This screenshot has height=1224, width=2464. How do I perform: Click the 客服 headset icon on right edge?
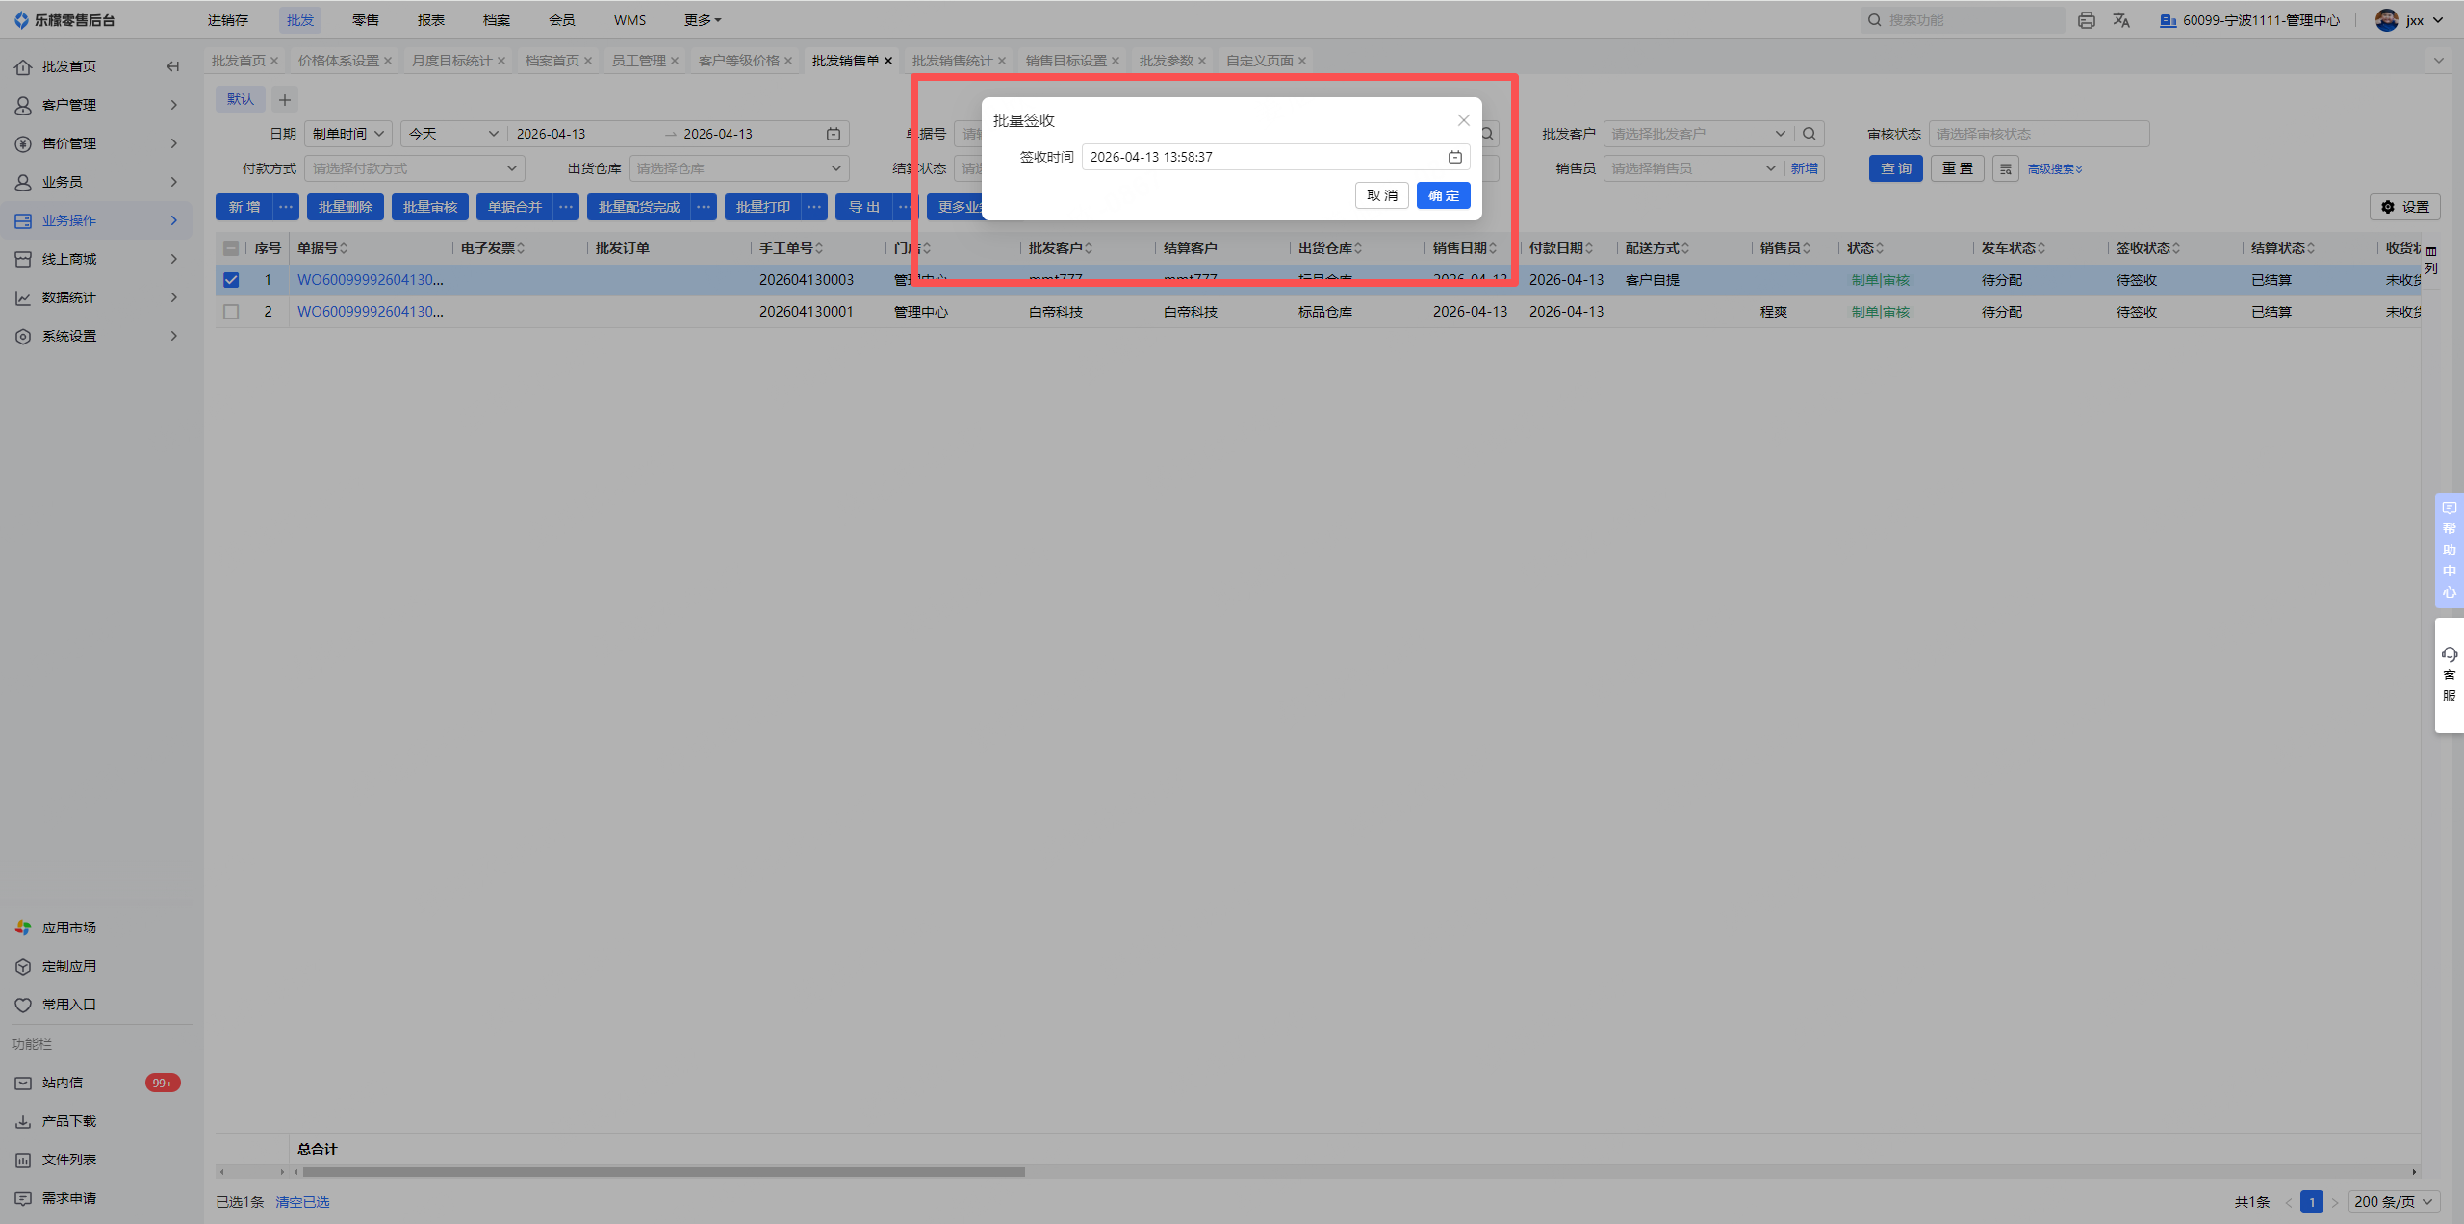click(2449, 655)
